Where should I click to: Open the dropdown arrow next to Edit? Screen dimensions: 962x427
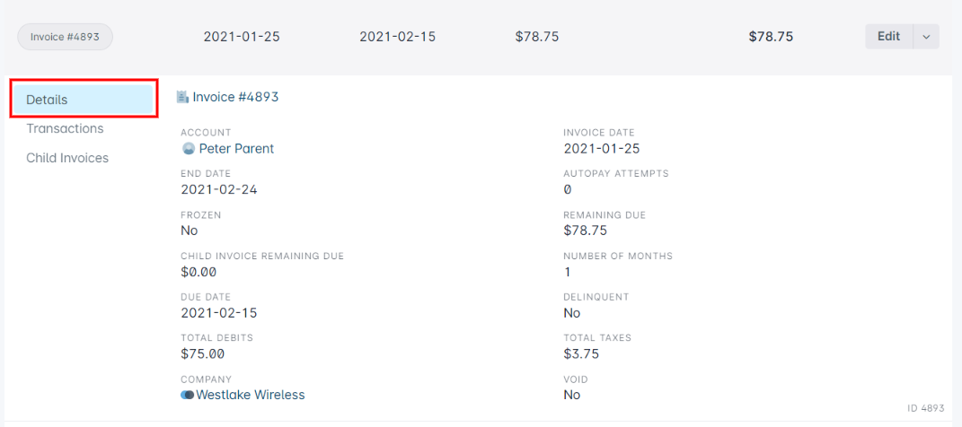click(x=926, y=37)
